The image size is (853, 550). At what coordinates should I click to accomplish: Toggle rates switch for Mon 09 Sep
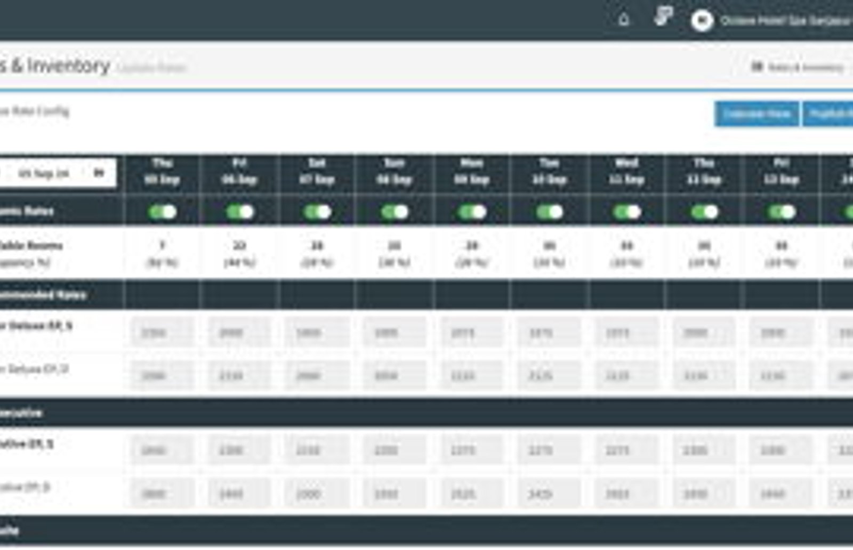(472, 212)
